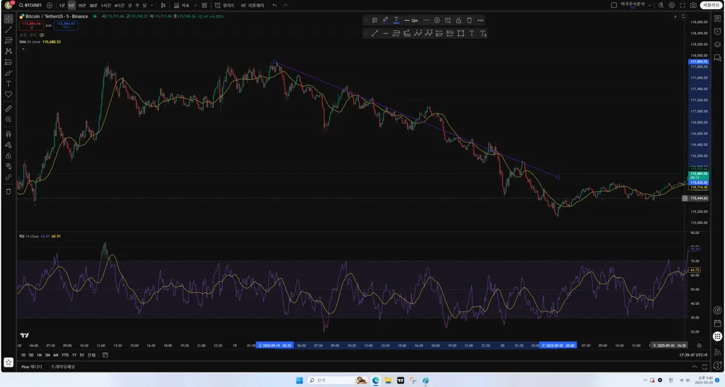This screenshot has width=725, height=387.
Task: Toggle visibility of BTC volume indicator
Action: coord(42,35)
